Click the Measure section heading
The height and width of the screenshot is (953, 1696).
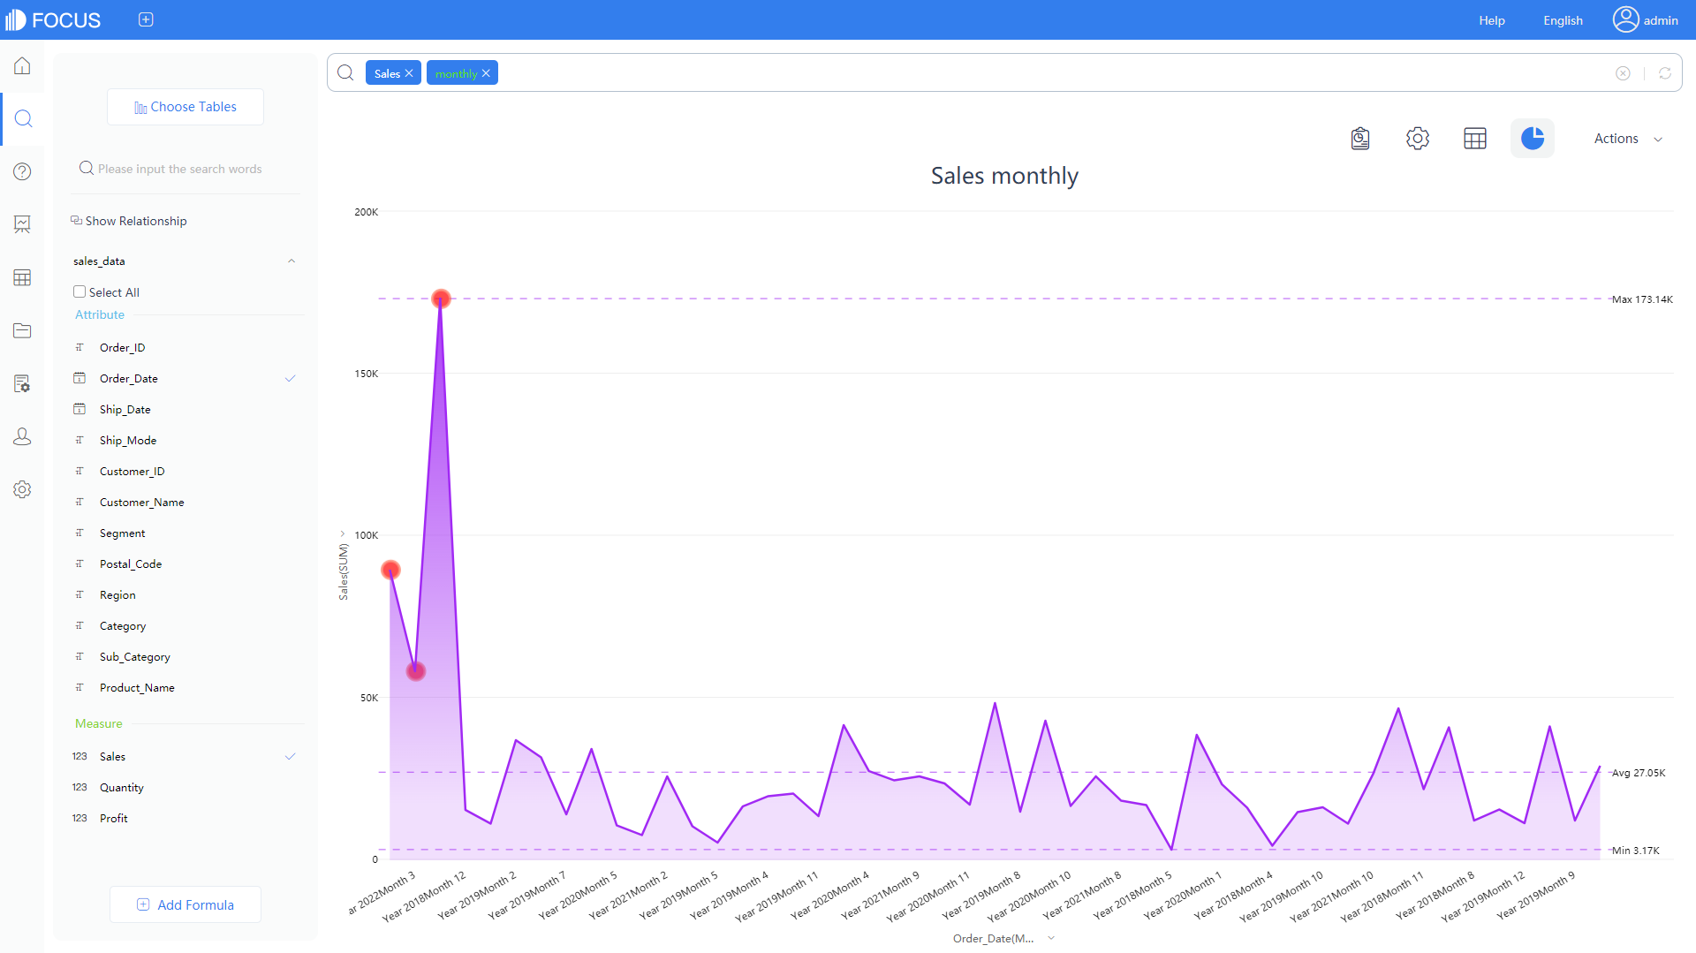coord(99,723)
